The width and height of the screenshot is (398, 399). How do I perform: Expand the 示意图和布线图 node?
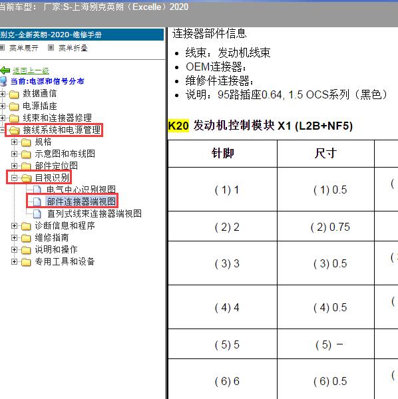click(14, 154)
